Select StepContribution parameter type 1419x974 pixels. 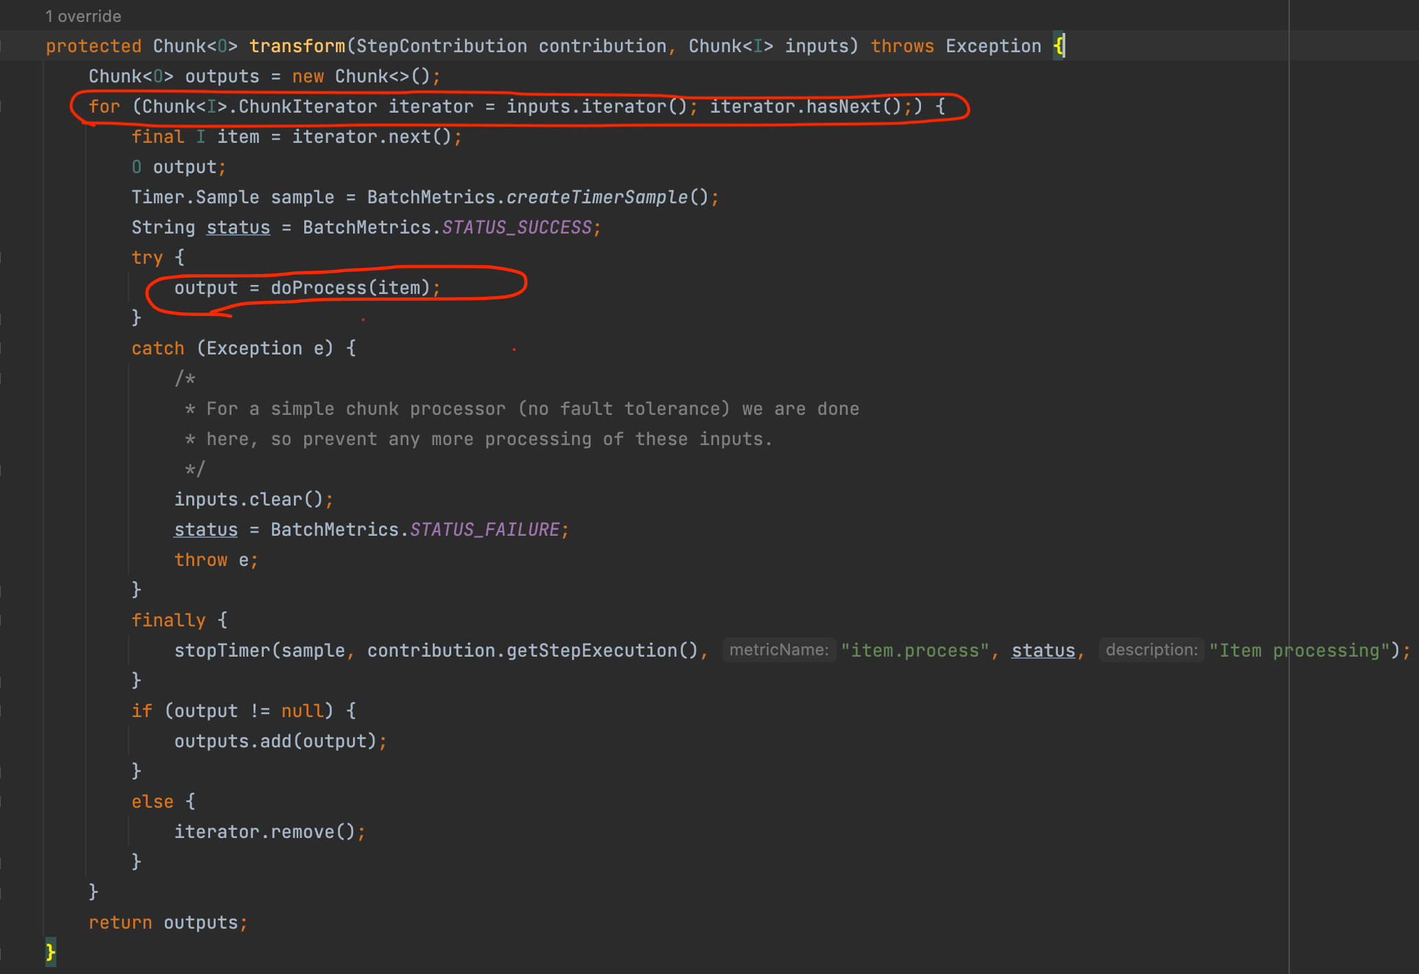point(442,46)
